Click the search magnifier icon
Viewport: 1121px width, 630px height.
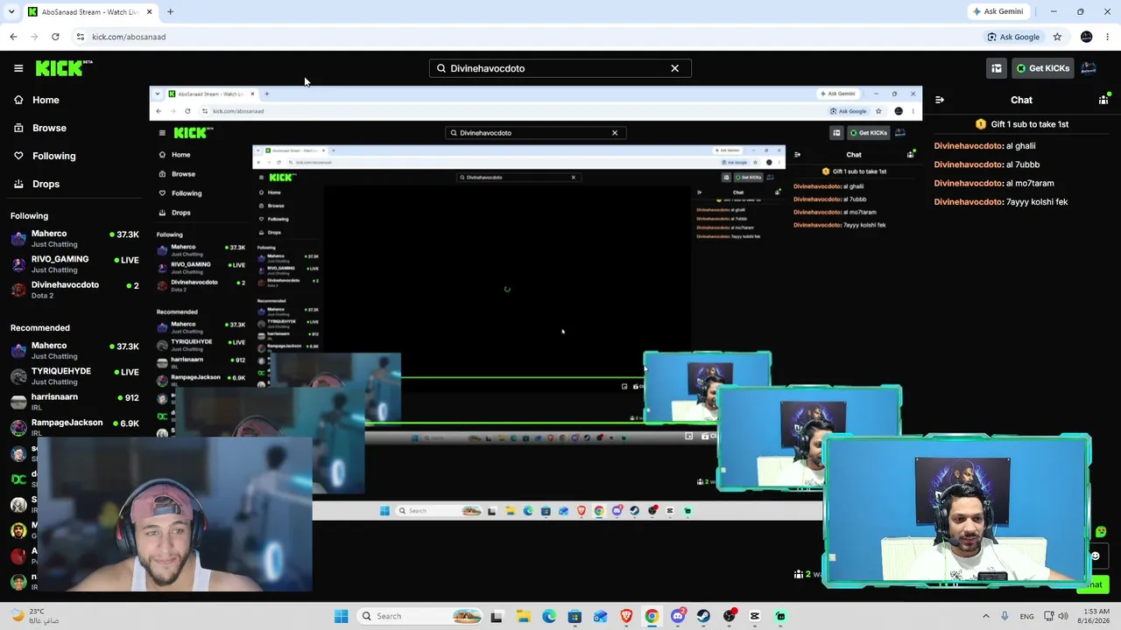[441, 68]
